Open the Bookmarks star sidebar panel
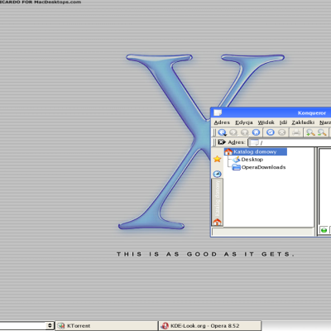This screenshot has height=331, width=331. click(x=218, y=159)
